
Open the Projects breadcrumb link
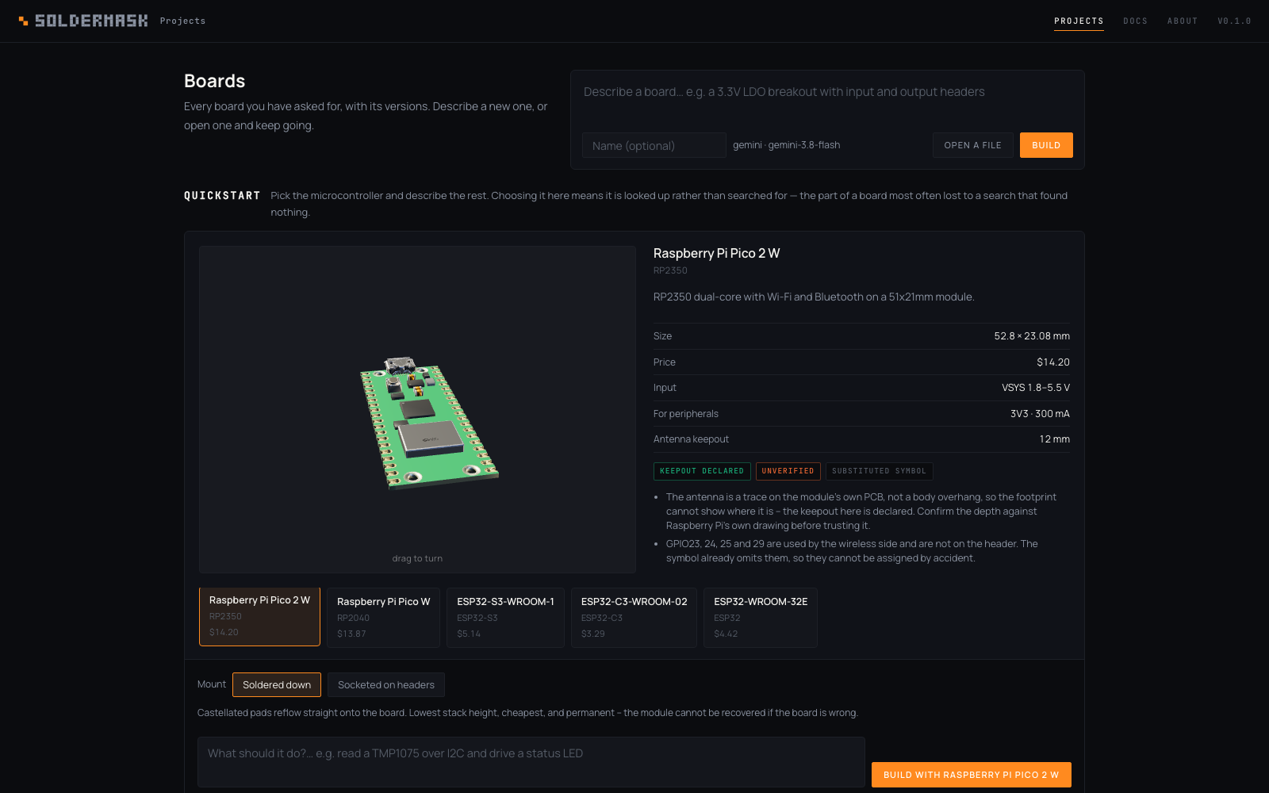[182, 21]
